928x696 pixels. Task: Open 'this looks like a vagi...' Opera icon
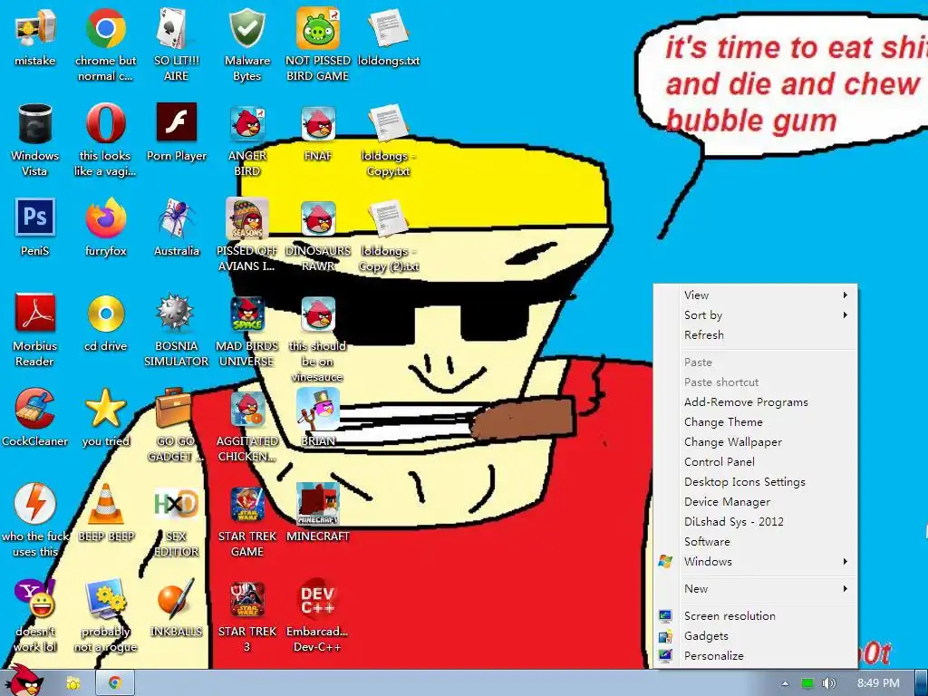[x=105, y=123]
